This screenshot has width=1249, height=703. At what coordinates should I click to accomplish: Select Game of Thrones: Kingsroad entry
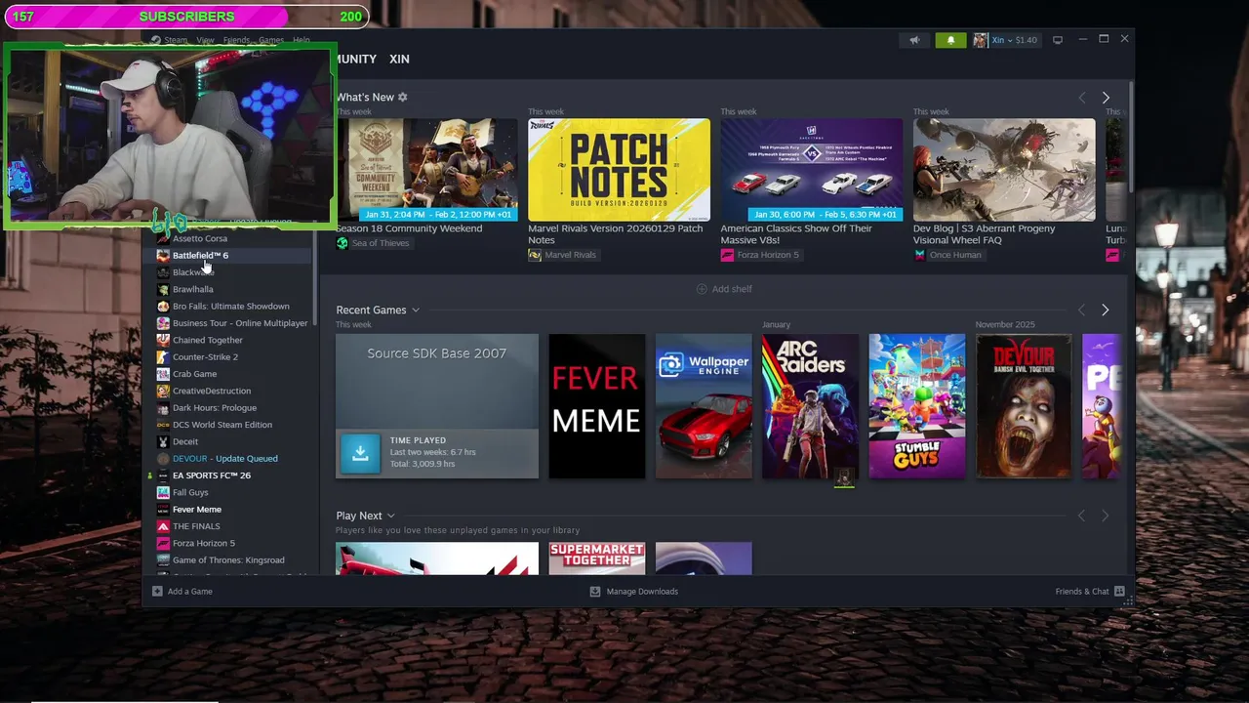[x=228, y=560]
